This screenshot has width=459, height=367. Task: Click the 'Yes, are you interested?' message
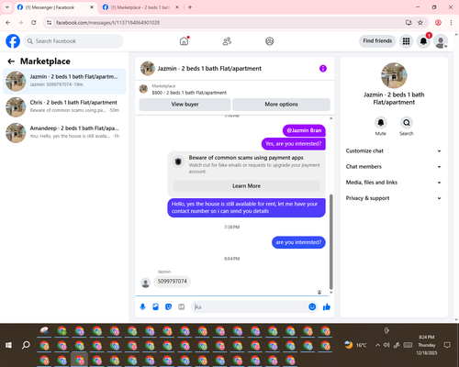click(x=293, y=144)
